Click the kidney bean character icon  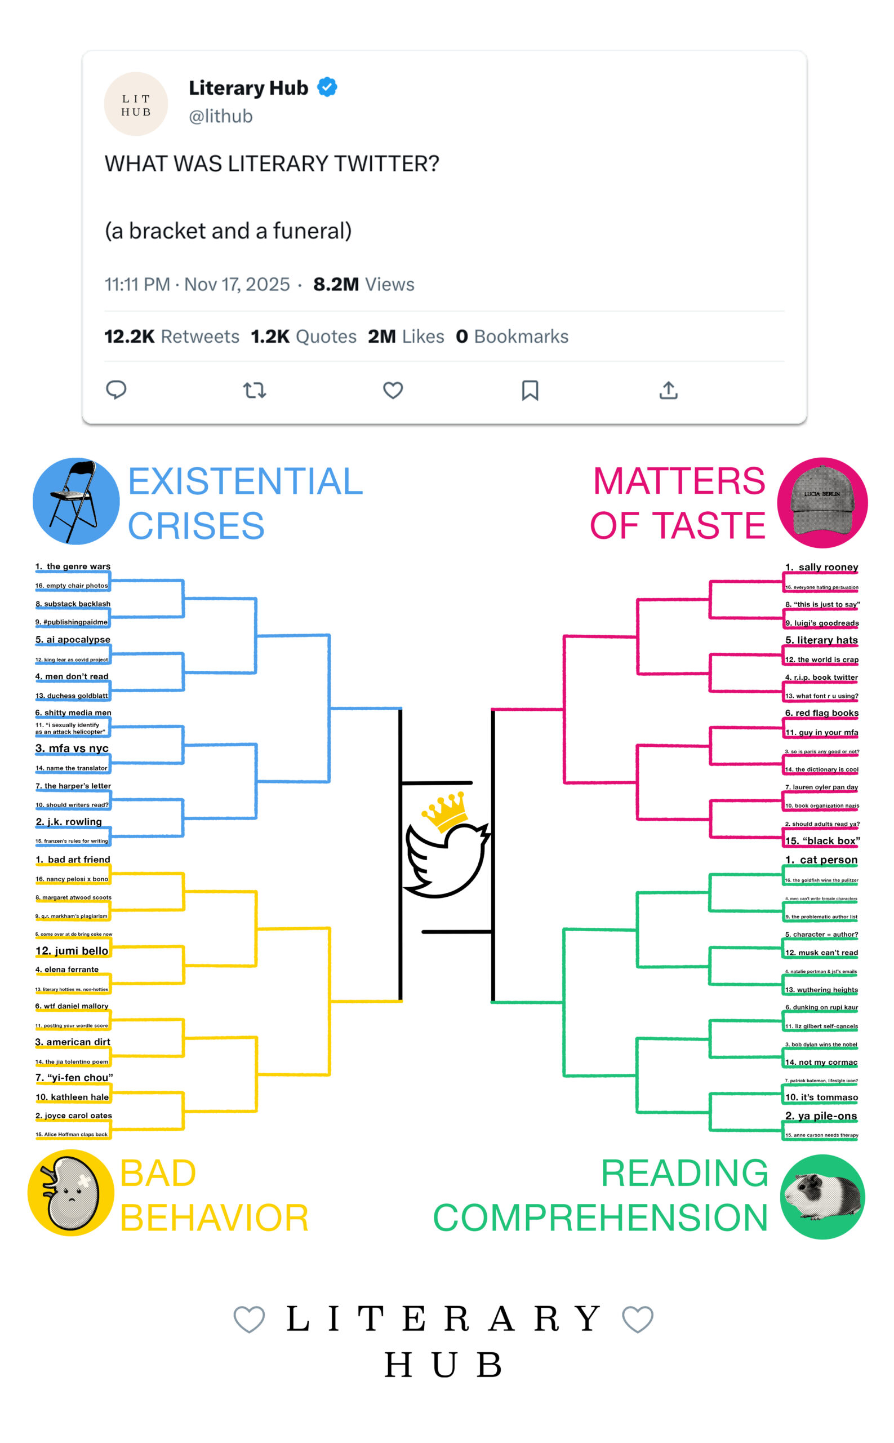tap(71, 1193)
